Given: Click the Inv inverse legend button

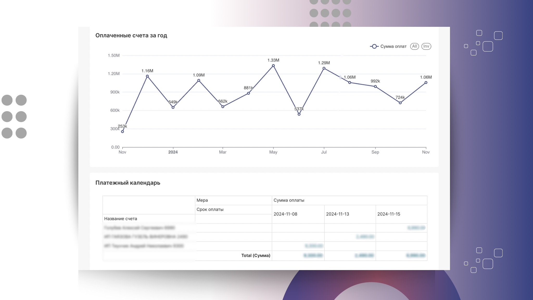Looking at the screenshot, I should click(426, 46).
